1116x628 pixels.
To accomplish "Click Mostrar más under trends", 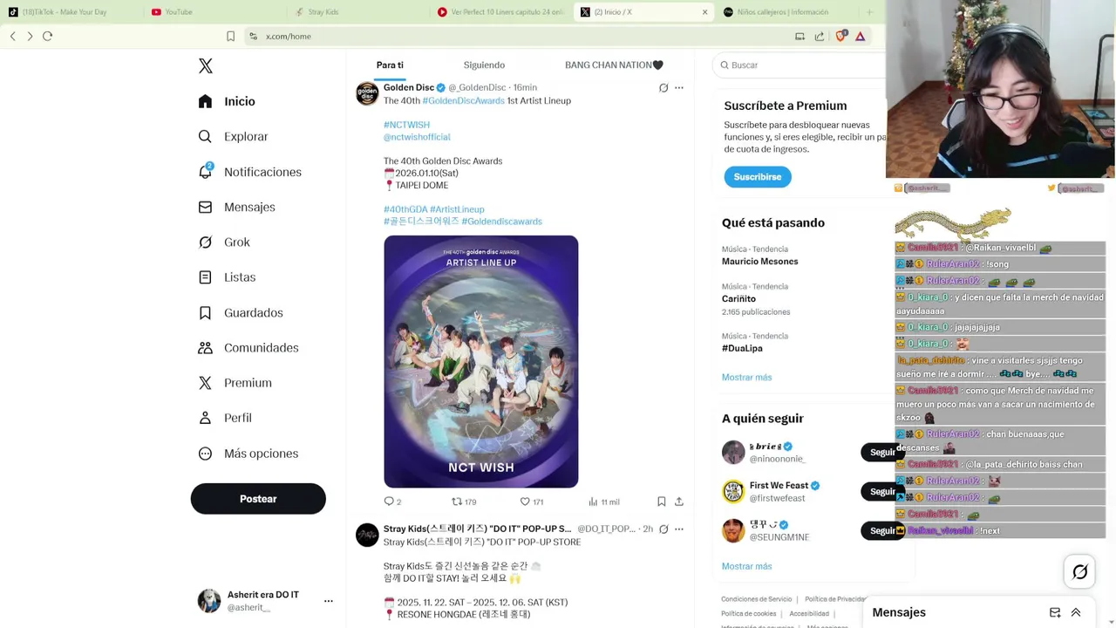I will pos(746,378).
